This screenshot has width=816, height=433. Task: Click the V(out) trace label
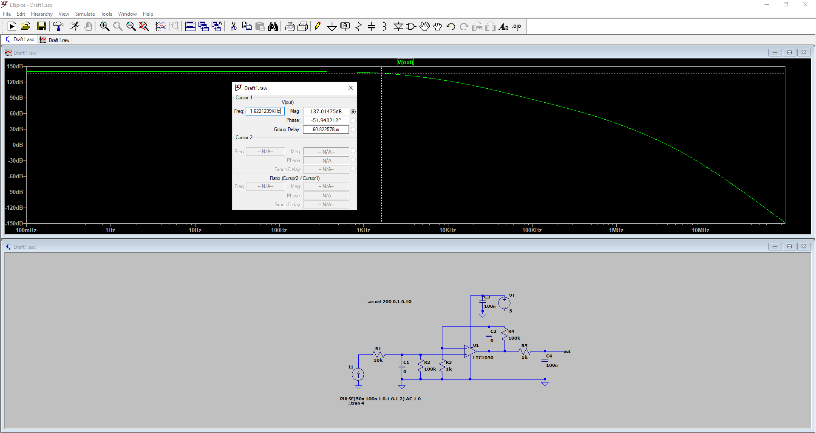point(405,62)
